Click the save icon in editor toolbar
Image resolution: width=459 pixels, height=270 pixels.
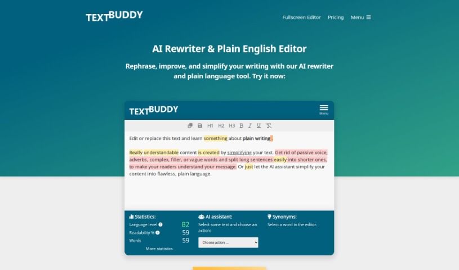click(x=200, y=125)
